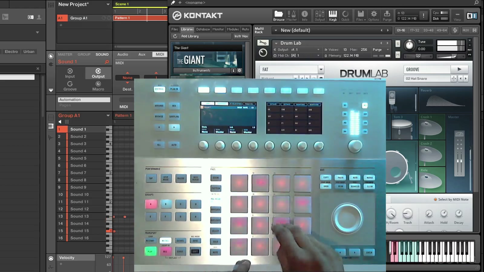
Task: Open The Giant library Instruments button
Action: click(201, 70)
